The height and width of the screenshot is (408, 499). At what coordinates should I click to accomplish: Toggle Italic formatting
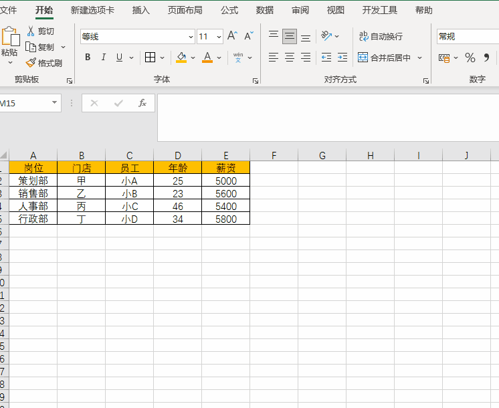tap(104, 58)
